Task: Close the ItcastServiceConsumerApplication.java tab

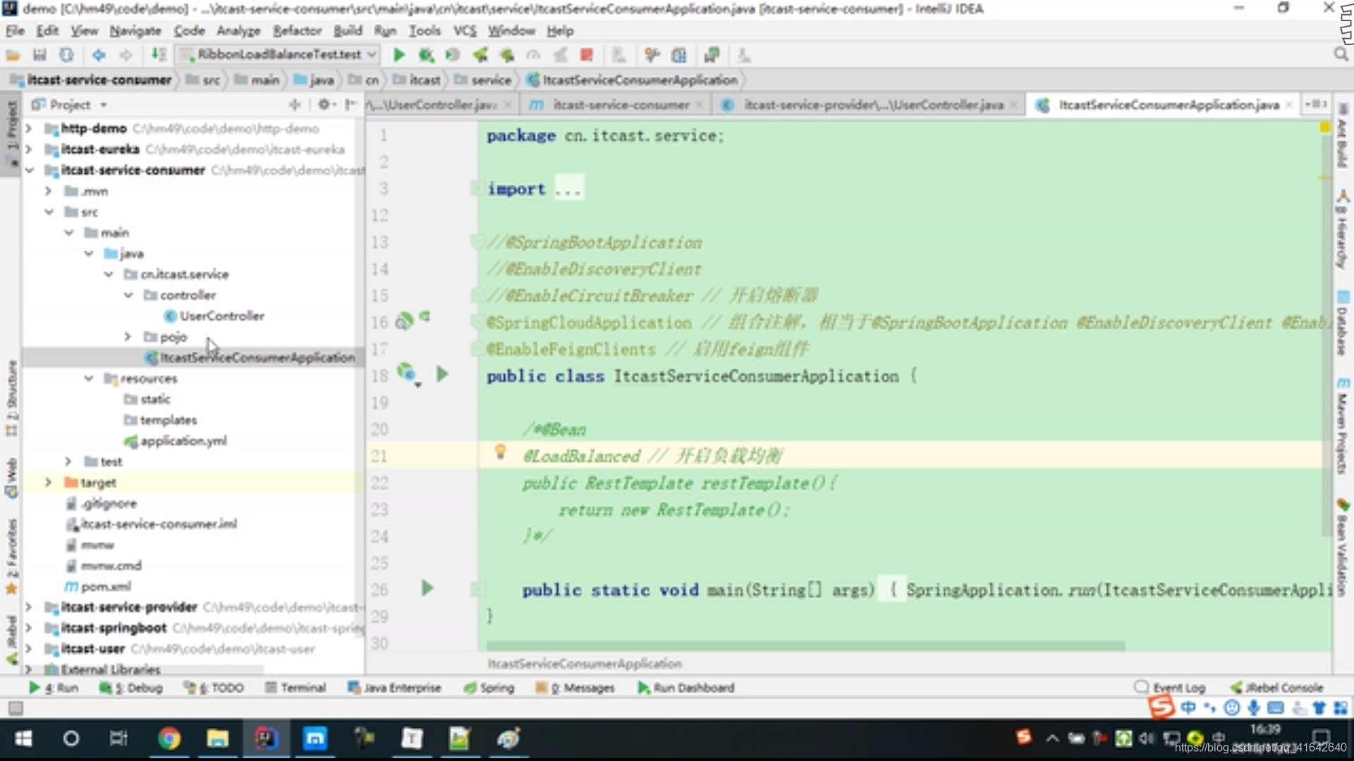Action: 1288,104
